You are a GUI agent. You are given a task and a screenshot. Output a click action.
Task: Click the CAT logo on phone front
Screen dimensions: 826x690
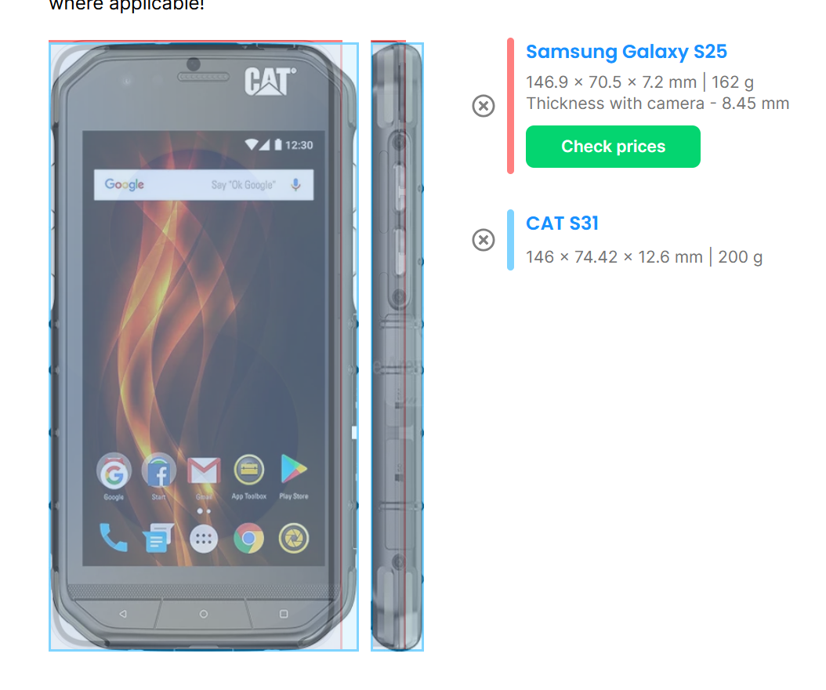pos(270,82)
